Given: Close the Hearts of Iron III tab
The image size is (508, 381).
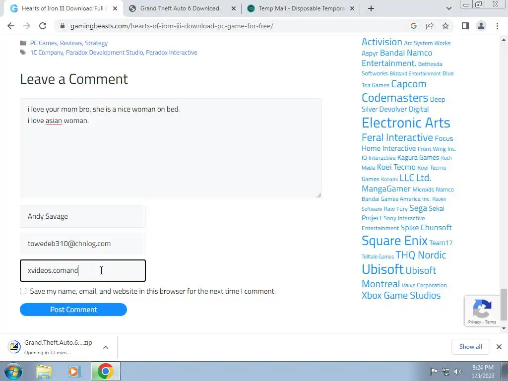Looking at the screenshot, I should (x=115, y=8).
